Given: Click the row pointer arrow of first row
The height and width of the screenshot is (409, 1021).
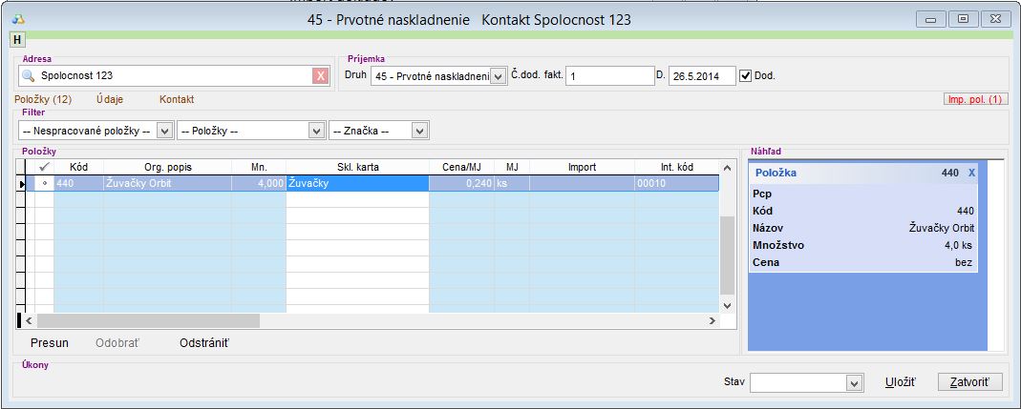Looking at the screenshot, I should pyautogui.click(x=24, y=184).
